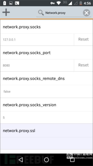Tap the Android back navigation button

tap(21, 160)
